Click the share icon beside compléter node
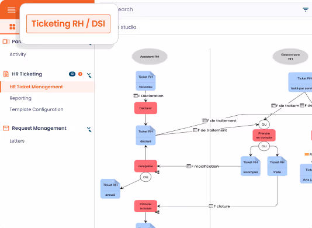 click(157, 172)
